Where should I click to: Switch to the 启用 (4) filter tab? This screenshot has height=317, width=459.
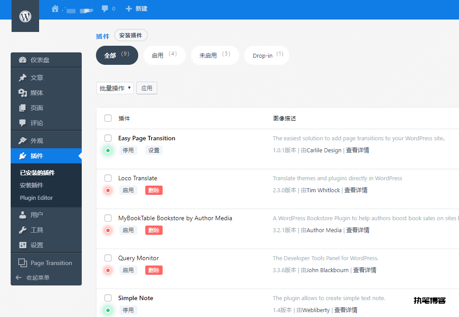coord(164,55)
